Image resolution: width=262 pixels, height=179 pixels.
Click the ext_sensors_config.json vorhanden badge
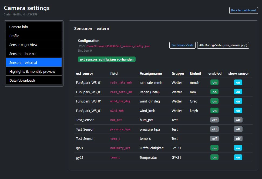[106, 59]
